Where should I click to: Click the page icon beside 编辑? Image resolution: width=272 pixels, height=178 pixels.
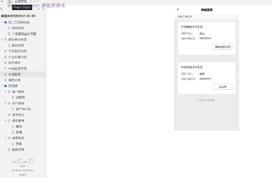coord(13,127)
